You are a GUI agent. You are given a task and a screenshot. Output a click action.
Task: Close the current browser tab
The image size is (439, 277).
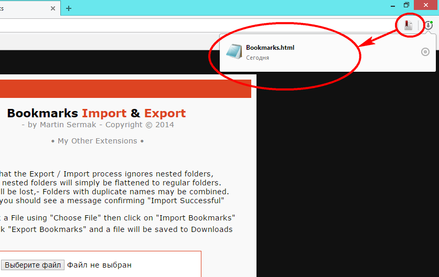click(x=53, y=8)
